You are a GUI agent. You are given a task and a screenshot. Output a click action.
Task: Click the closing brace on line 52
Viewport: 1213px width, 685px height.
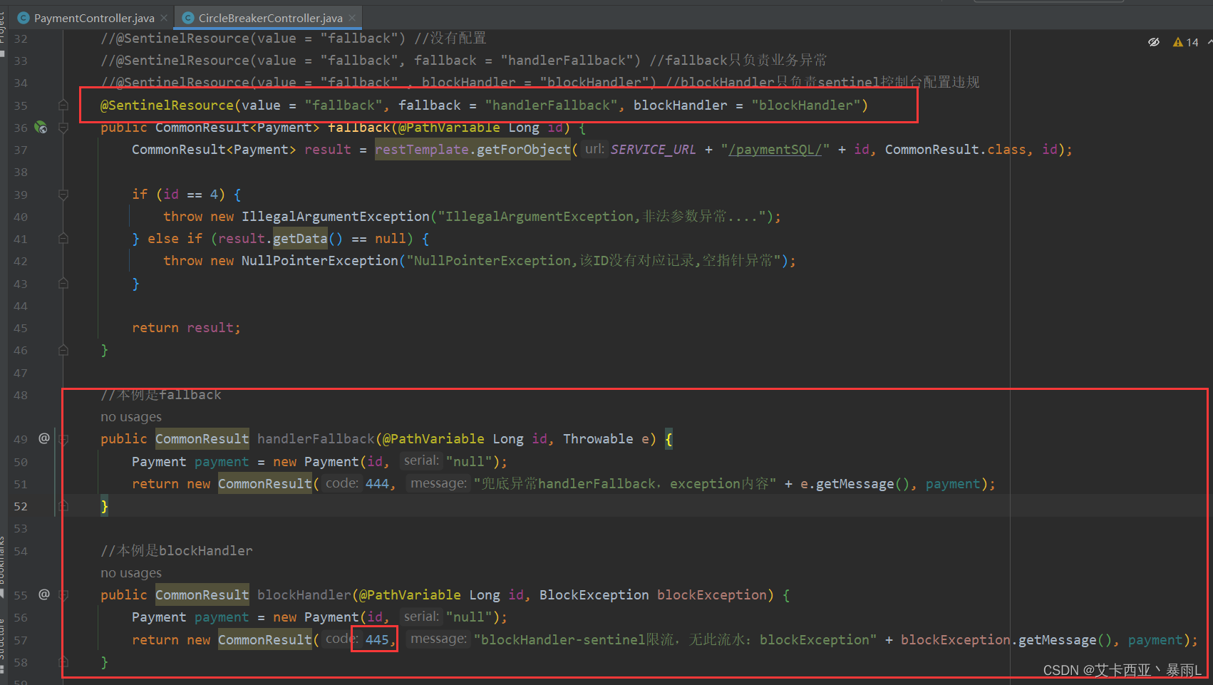104,506
